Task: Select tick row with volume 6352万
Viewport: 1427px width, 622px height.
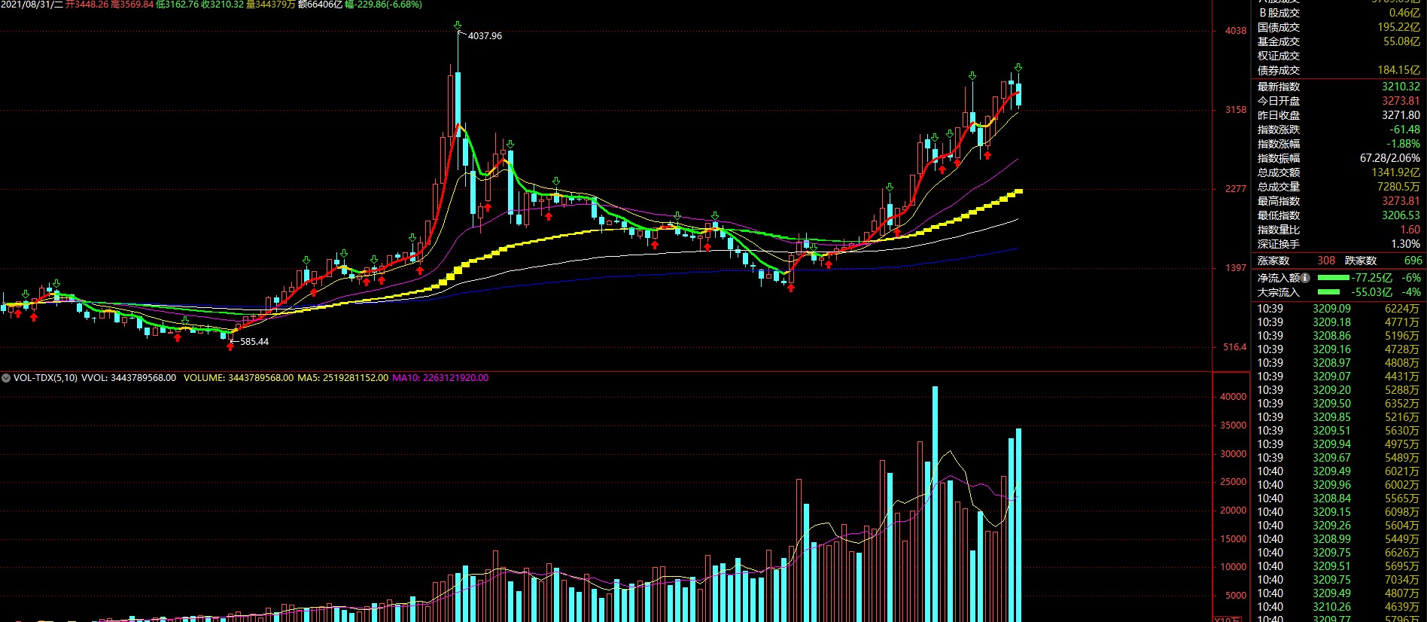Action: coord(1339,404)
